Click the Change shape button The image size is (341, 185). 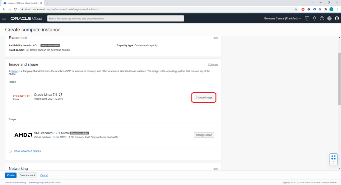204,135
